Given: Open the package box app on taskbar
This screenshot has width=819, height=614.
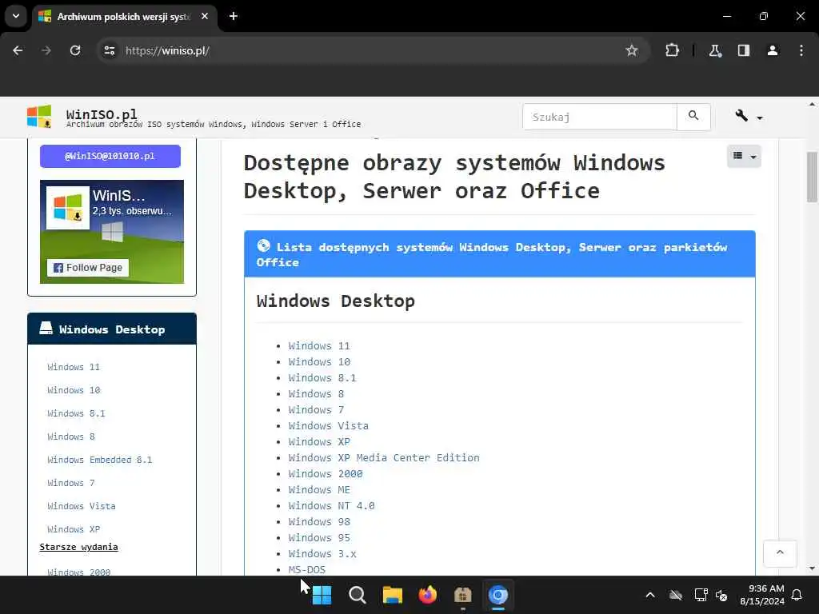Looking at the screenshot, I should coord(463,595).
